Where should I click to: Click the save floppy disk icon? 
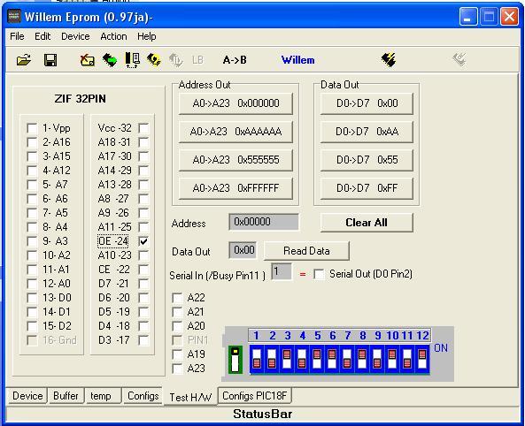tap(50, 60)
